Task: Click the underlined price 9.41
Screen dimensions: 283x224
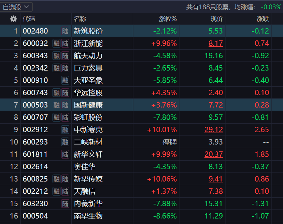Action: 216,179
